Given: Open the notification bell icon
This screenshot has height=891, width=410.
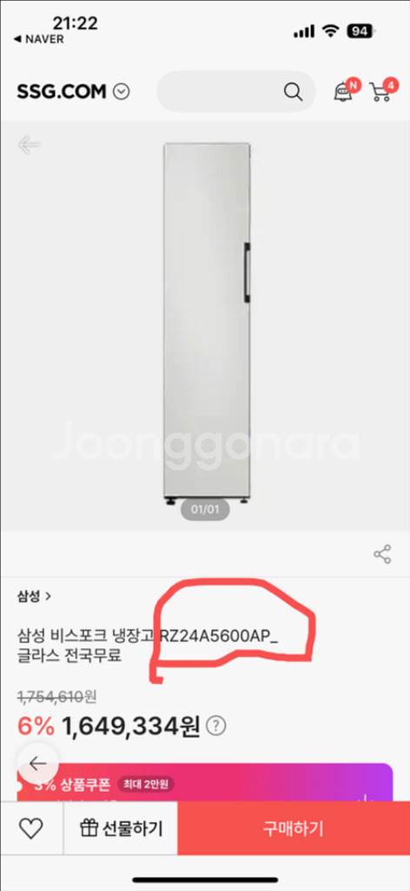Looking at the screenshot, I should tap(344, 90).
